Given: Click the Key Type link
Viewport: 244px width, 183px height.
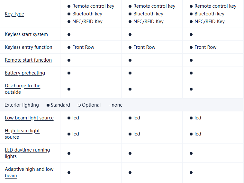Looking at the screenshot, I should click(x=14, y=14).
